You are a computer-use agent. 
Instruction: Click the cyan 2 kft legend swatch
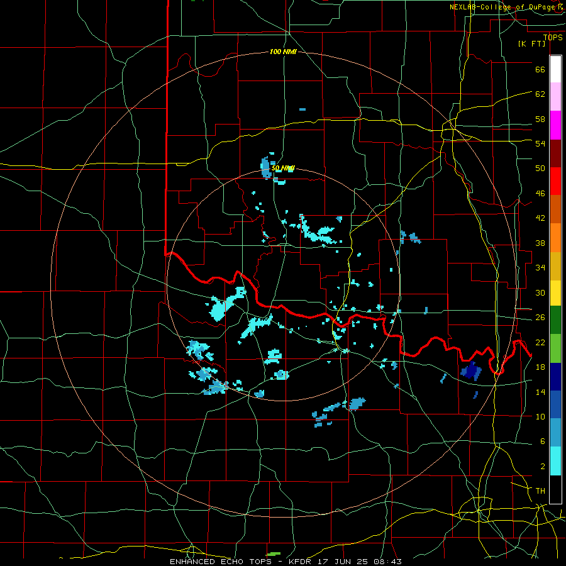pyautogui.click(x=555, y=461)
